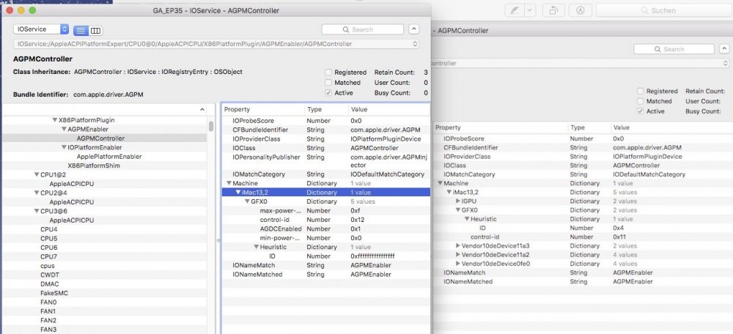Collapse CPU2@4 tree node
Screen dimensions: 733x334
click(x=37, y=193)
